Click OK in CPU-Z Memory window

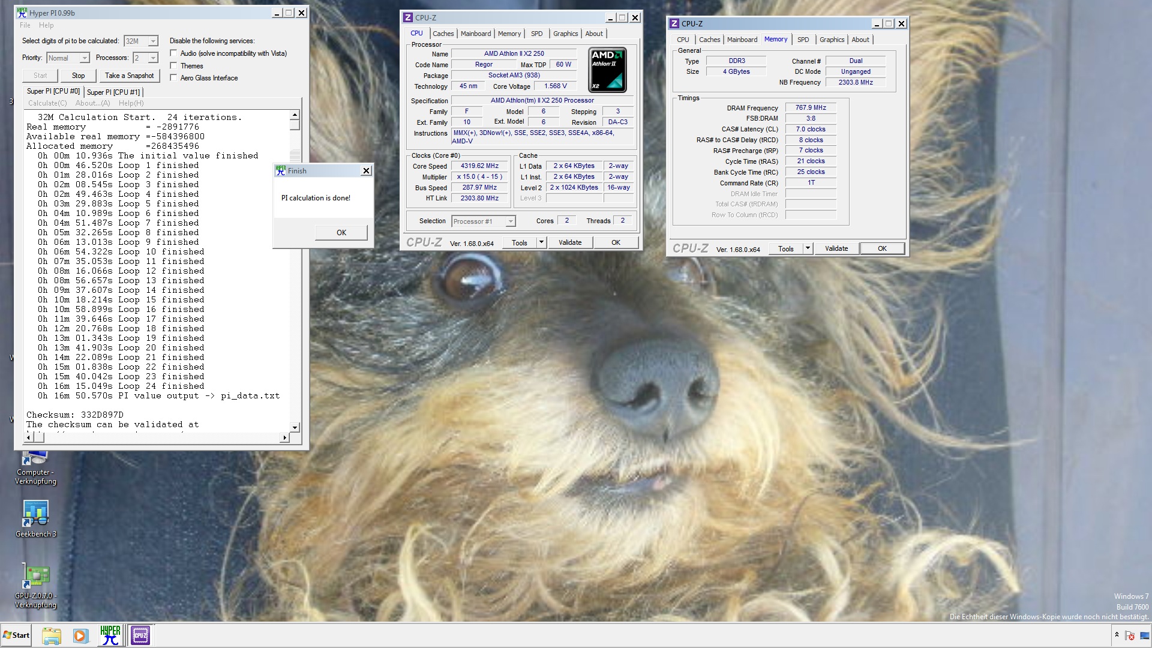pyautogui.click(x=882, y=248)
